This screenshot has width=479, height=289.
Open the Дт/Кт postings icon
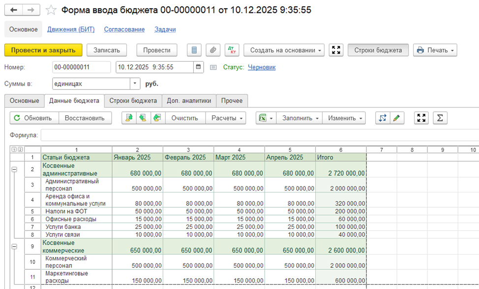[232, 50]
